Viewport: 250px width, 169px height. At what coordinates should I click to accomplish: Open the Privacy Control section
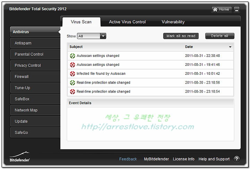[x=35, y=65]
